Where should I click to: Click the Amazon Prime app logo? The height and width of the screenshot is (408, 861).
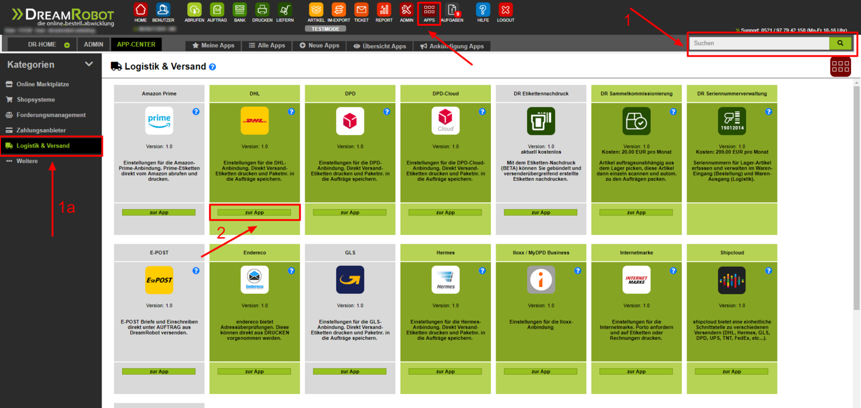(159, 121)
